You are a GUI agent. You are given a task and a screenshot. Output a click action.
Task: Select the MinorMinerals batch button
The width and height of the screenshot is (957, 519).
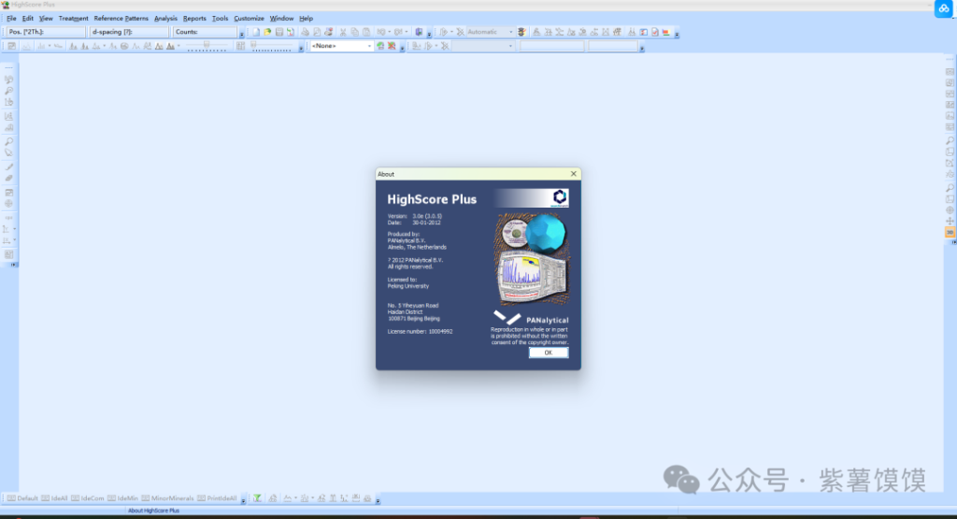pos(166,498)
